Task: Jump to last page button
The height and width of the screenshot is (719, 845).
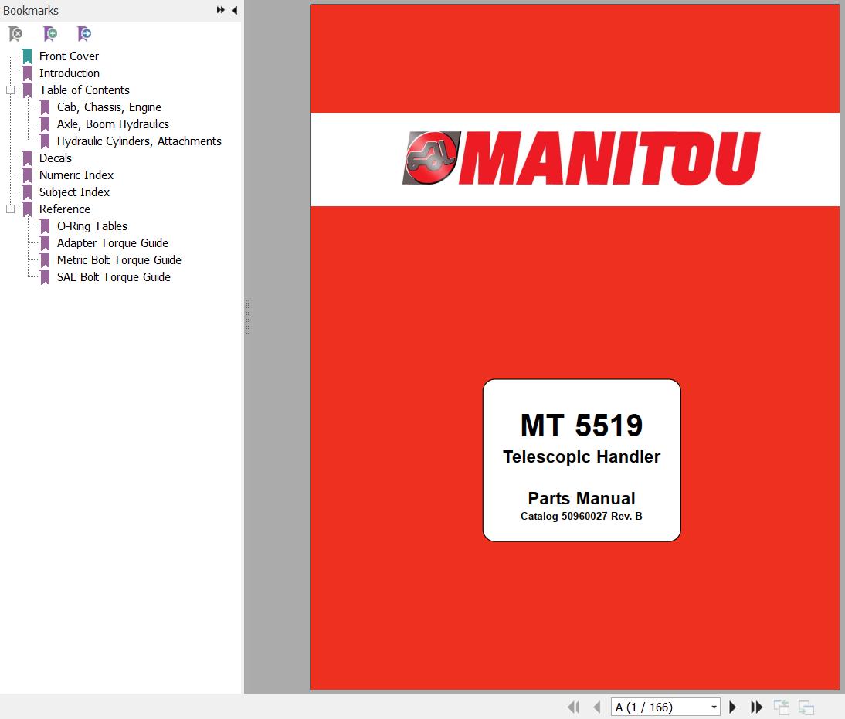Action: pyautogui.click(x=757, y=707)
